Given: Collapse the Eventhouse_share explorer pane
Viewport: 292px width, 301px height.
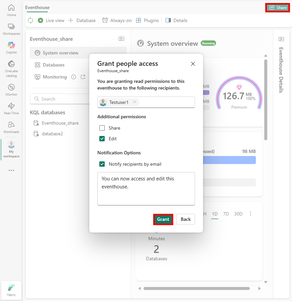Looking at the screenshot, I should point(121,39).
